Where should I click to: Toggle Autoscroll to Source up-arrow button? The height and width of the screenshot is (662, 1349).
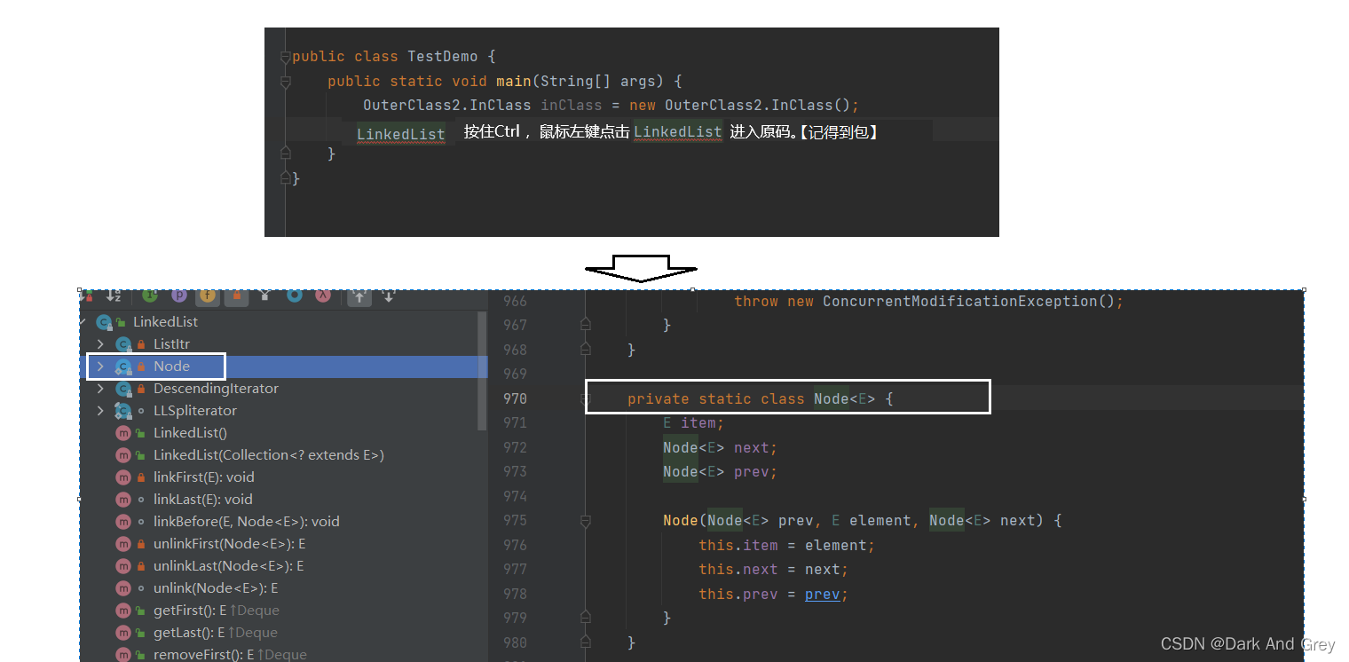pos(359,296)
